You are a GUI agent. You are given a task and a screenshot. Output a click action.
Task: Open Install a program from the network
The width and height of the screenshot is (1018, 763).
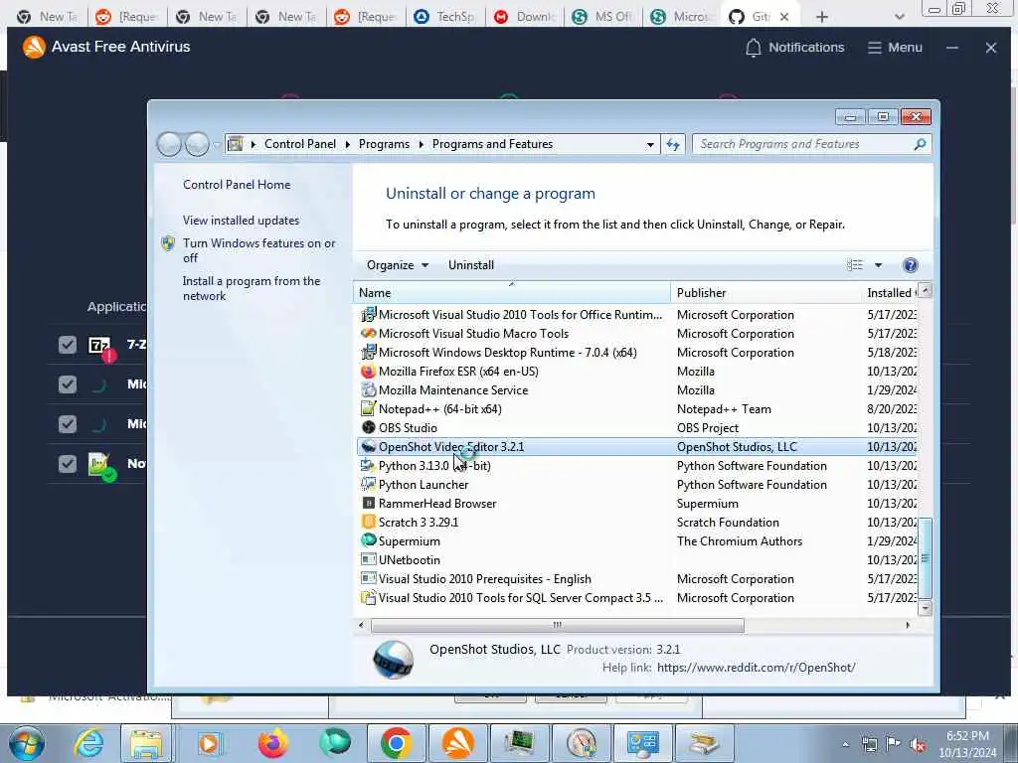pyautogui.click(x=252, y=288)
